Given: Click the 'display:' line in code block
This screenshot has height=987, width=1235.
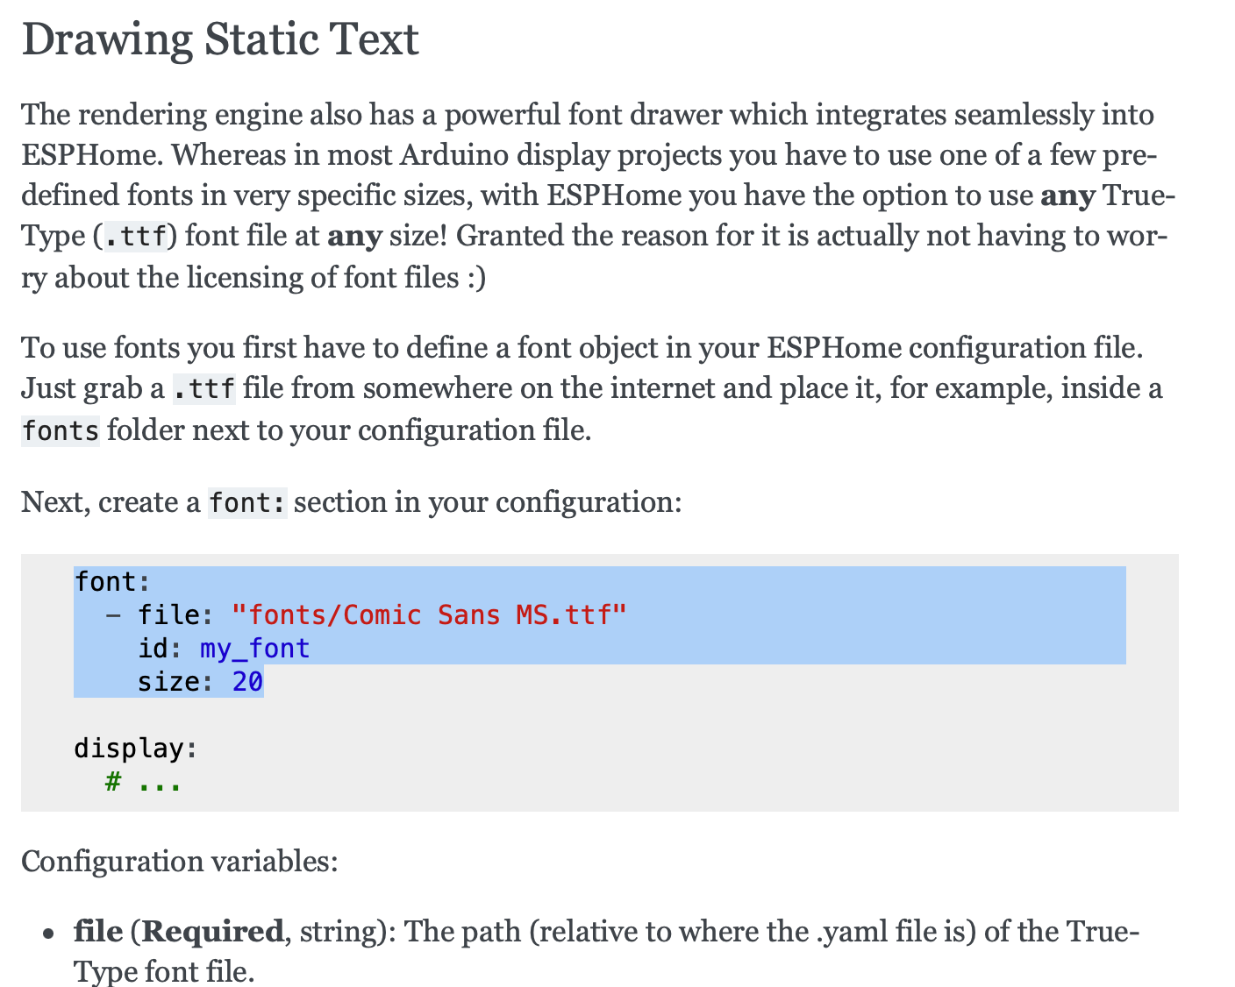Looking at the screenshot, I should point(136,749).
